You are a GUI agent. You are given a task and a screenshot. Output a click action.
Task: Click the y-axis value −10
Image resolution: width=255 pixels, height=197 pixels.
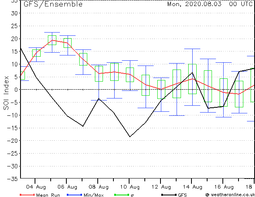(x=12, y=115)
